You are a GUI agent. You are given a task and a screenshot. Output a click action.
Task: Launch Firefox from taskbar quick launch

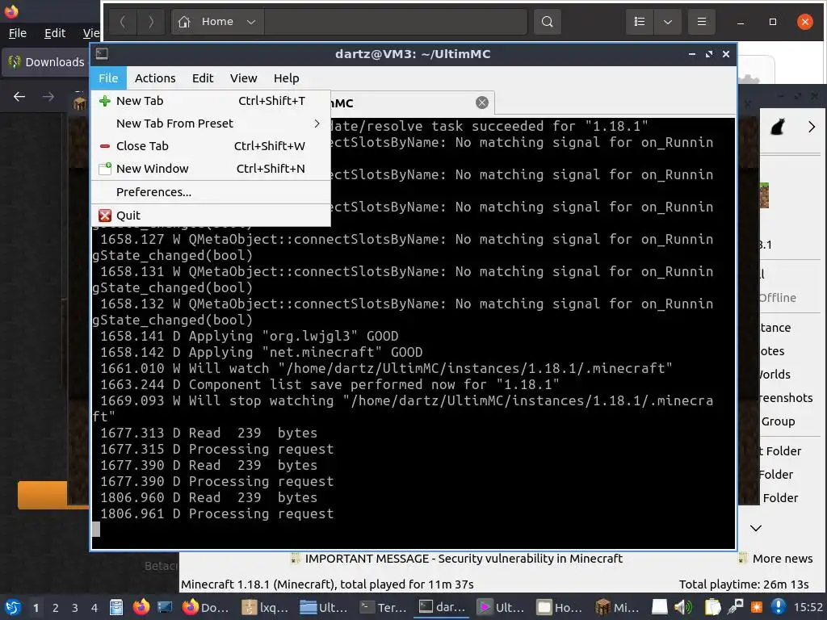pos(141,607)
